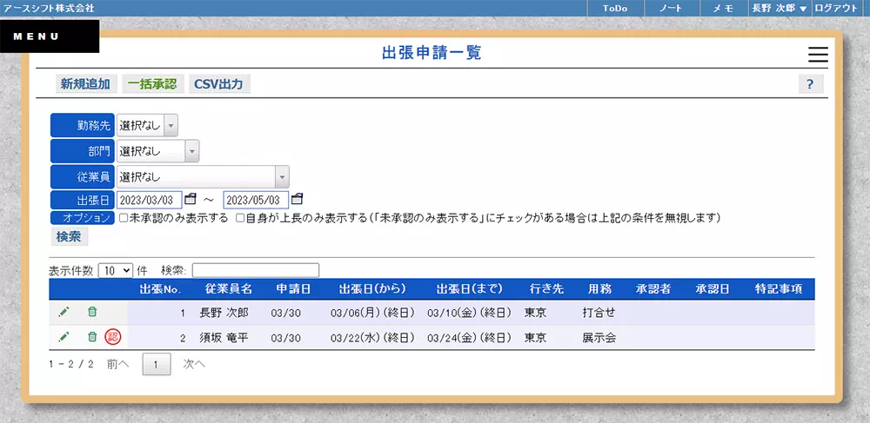
Task: Open calendar picker for start date 2023/03/03
Action: tap(191, 199)
